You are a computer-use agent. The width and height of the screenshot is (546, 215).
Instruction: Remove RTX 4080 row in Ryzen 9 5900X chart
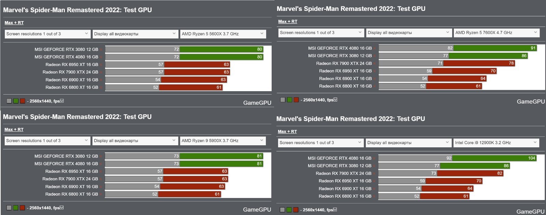101,164
